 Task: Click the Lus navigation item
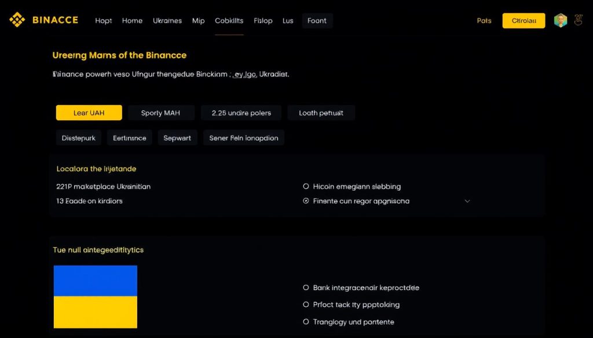tap(288, 21)
